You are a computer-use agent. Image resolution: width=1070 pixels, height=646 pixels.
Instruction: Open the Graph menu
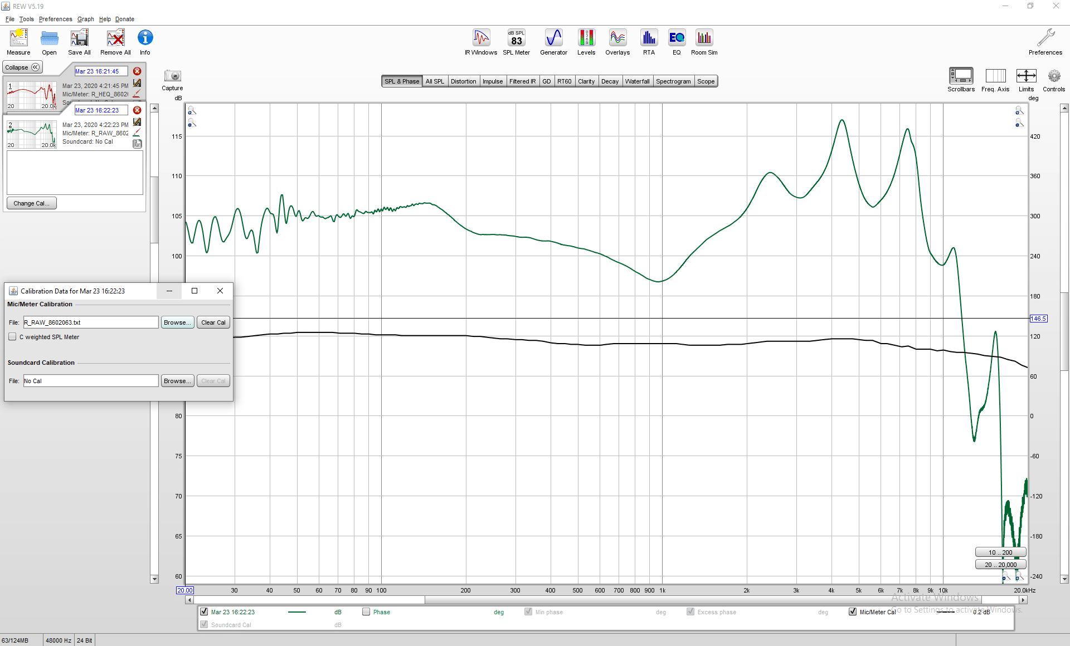85,19
